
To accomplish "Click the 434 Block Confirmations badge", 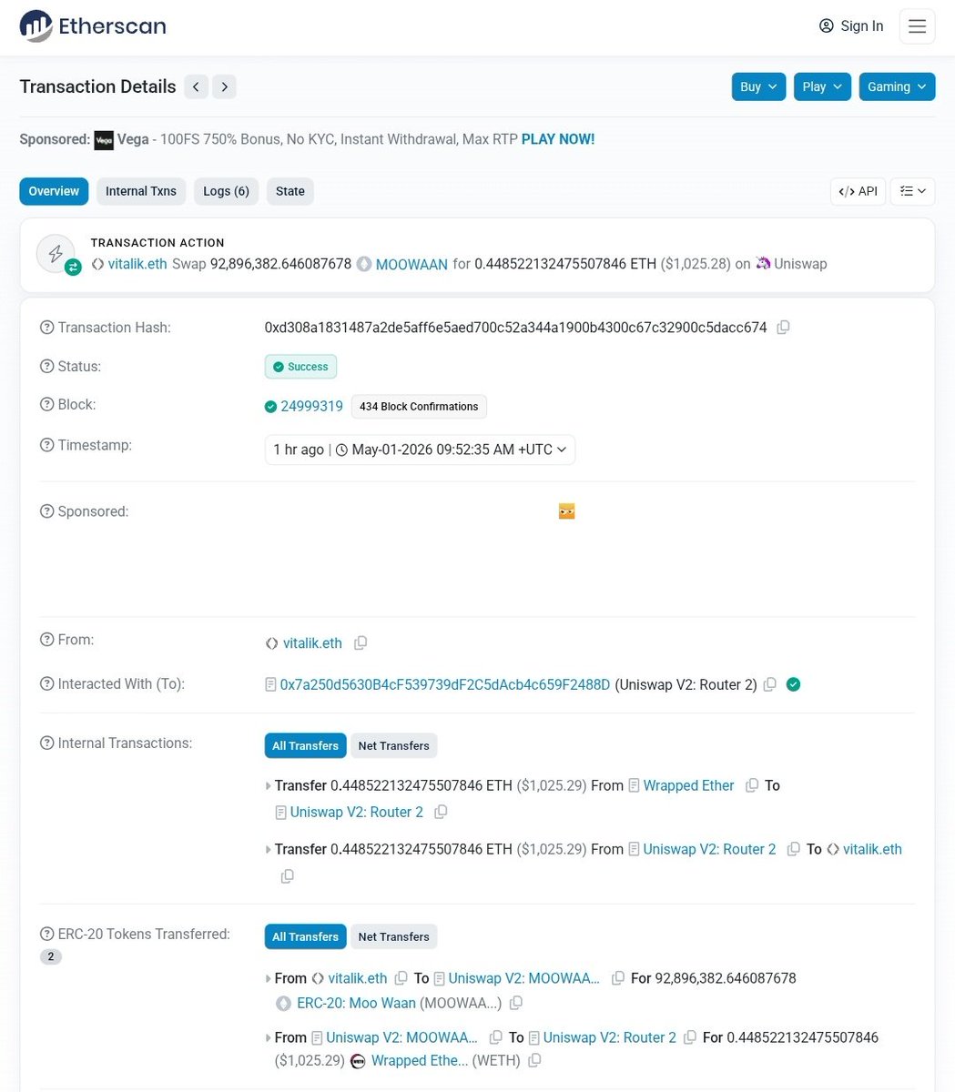I will tap(419, 407).
